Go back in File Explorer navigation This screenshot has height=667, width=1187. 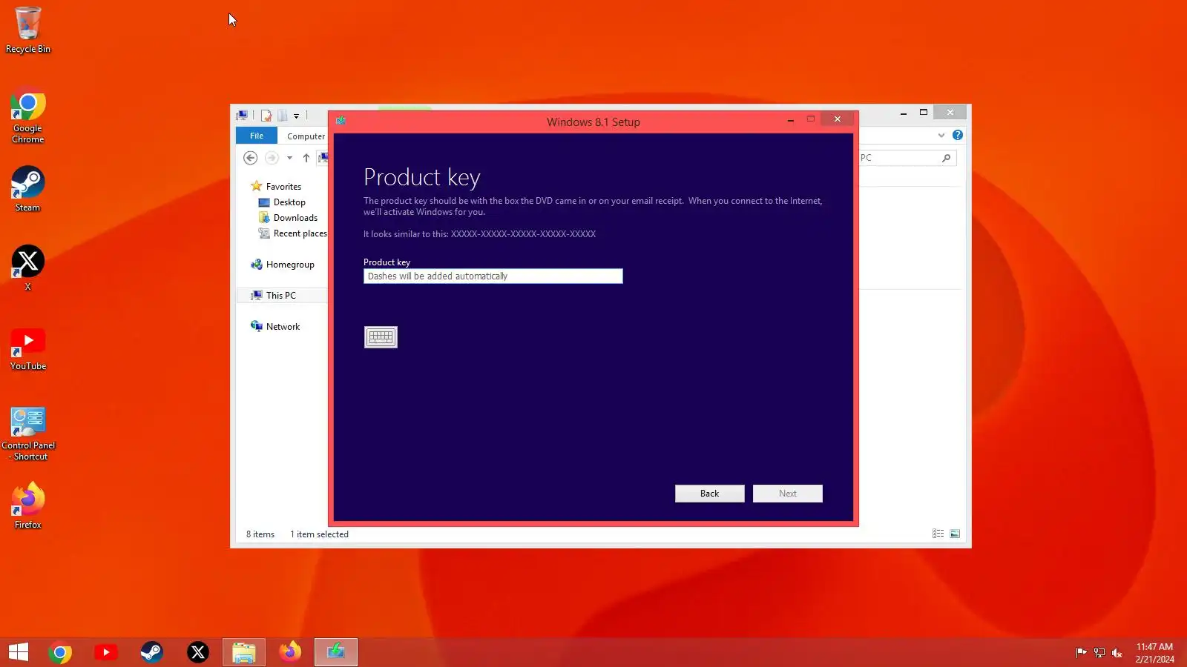tap(251, 158)
